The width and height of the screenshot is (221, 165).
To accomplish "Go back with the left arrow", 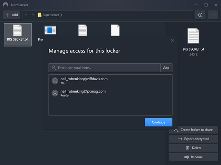I will click(27, 15).
